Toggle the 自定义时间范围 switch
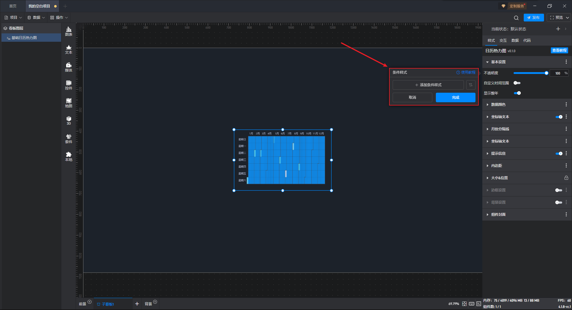This screenshot has width=572, height=310. tap(517, 83)
